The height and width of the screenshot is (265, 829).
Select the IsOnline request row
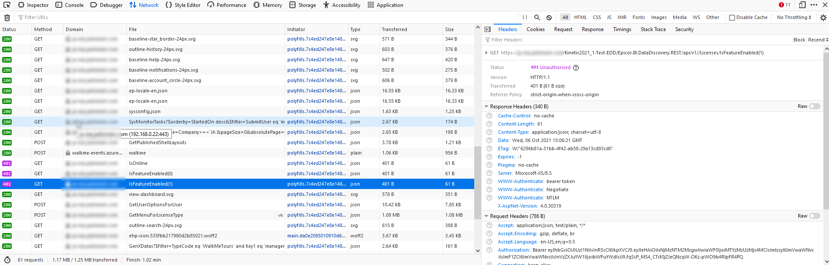237,163
